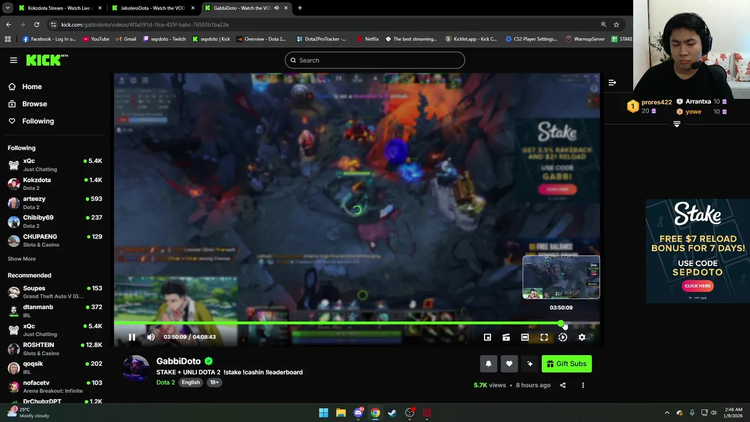Click the 18+ tag

[214, 382]
